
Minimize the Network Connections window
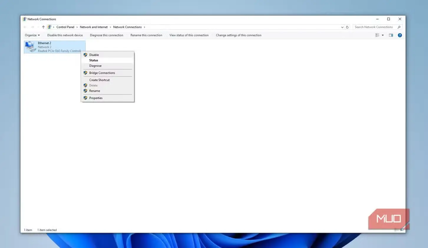click(377, 19)
